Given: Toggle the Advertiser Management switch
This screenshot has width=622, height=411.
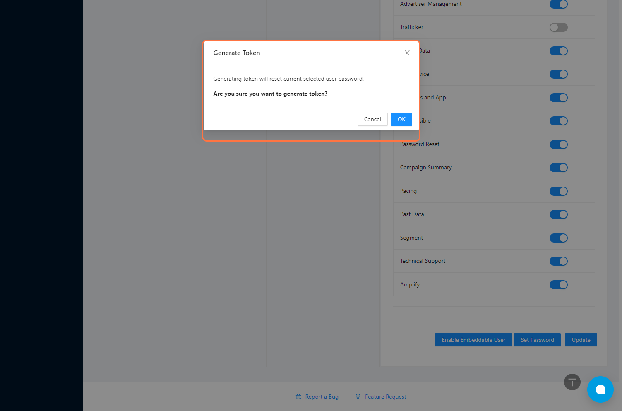Looking at the screenshot, I should [559, 4].
